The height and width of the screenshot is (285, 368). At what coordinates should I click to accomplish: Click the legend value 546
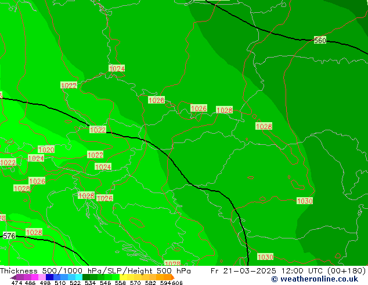(105, 283)
